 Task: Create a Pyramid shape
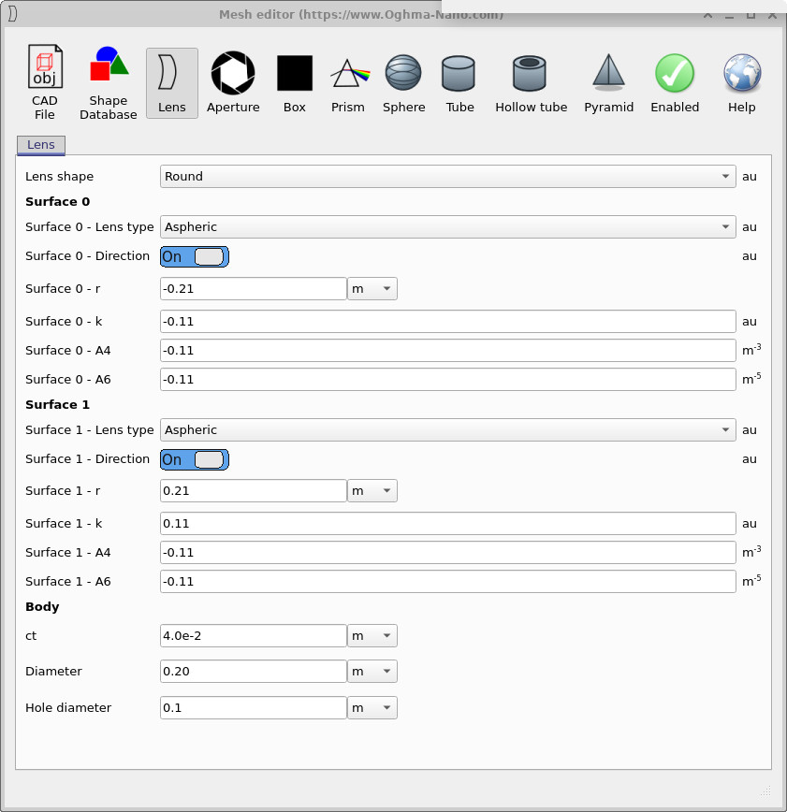point(608,80)
